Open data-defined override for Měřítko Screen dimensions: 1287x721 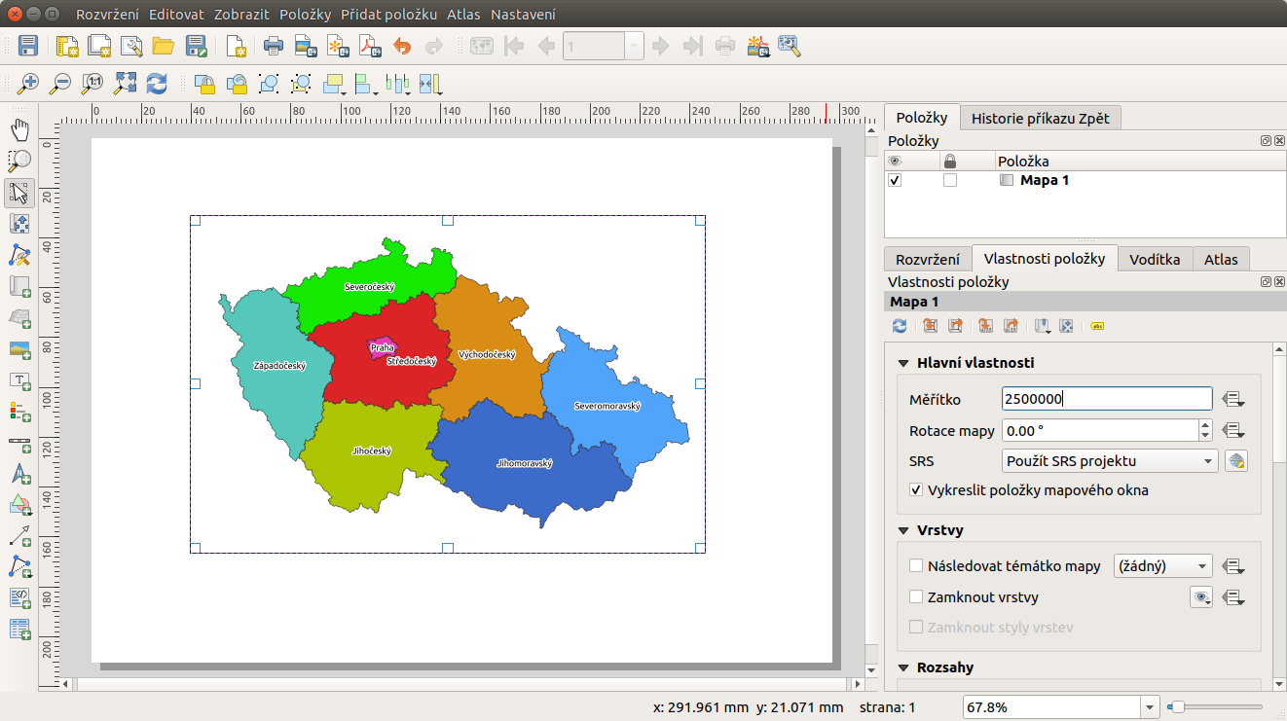click(1234, 399)
